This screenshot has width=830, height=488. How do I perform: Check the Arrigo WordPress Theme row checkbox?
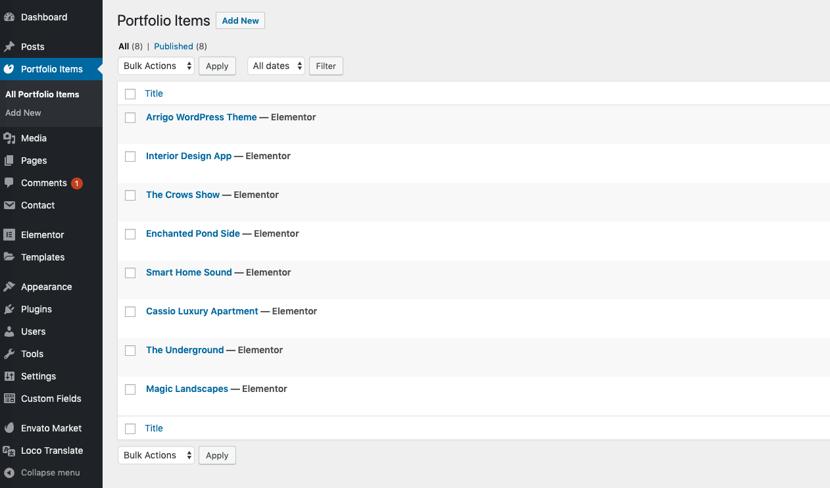[130, 118]
